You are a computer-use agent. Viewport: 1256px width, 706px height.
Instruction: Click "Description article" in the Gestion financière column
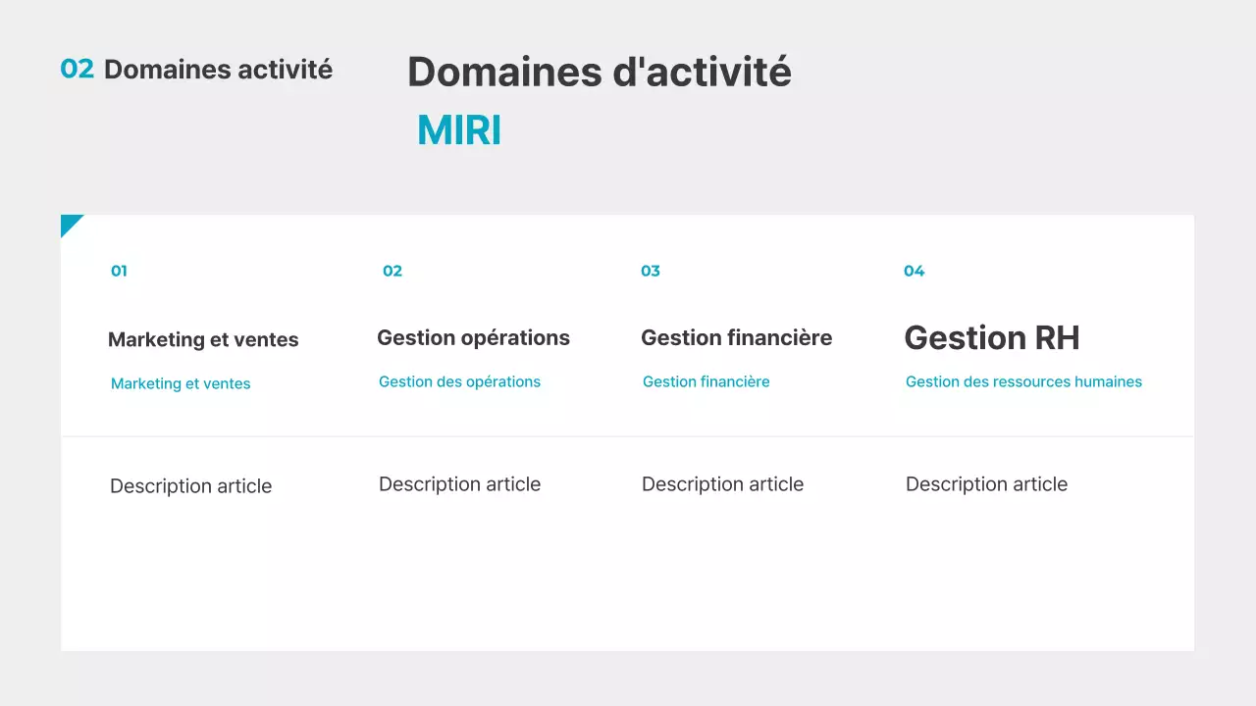tap(722, 484)
